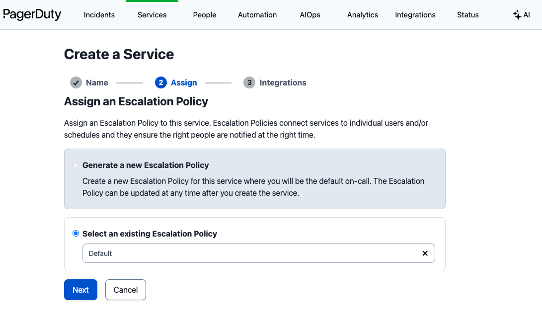Clear the Default escalation policy selection

pos(425,253)
